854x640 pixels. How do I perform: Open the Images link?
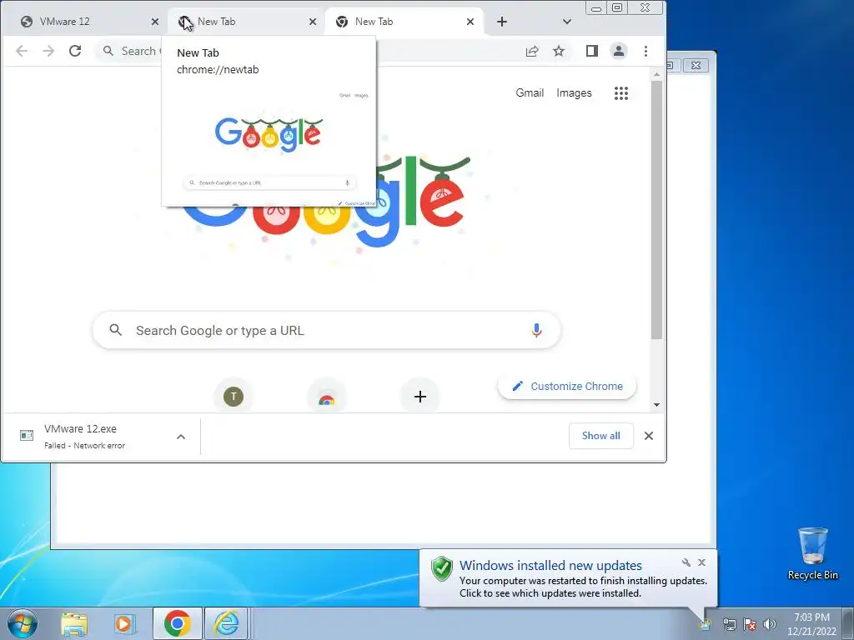(x=574, y=93)
